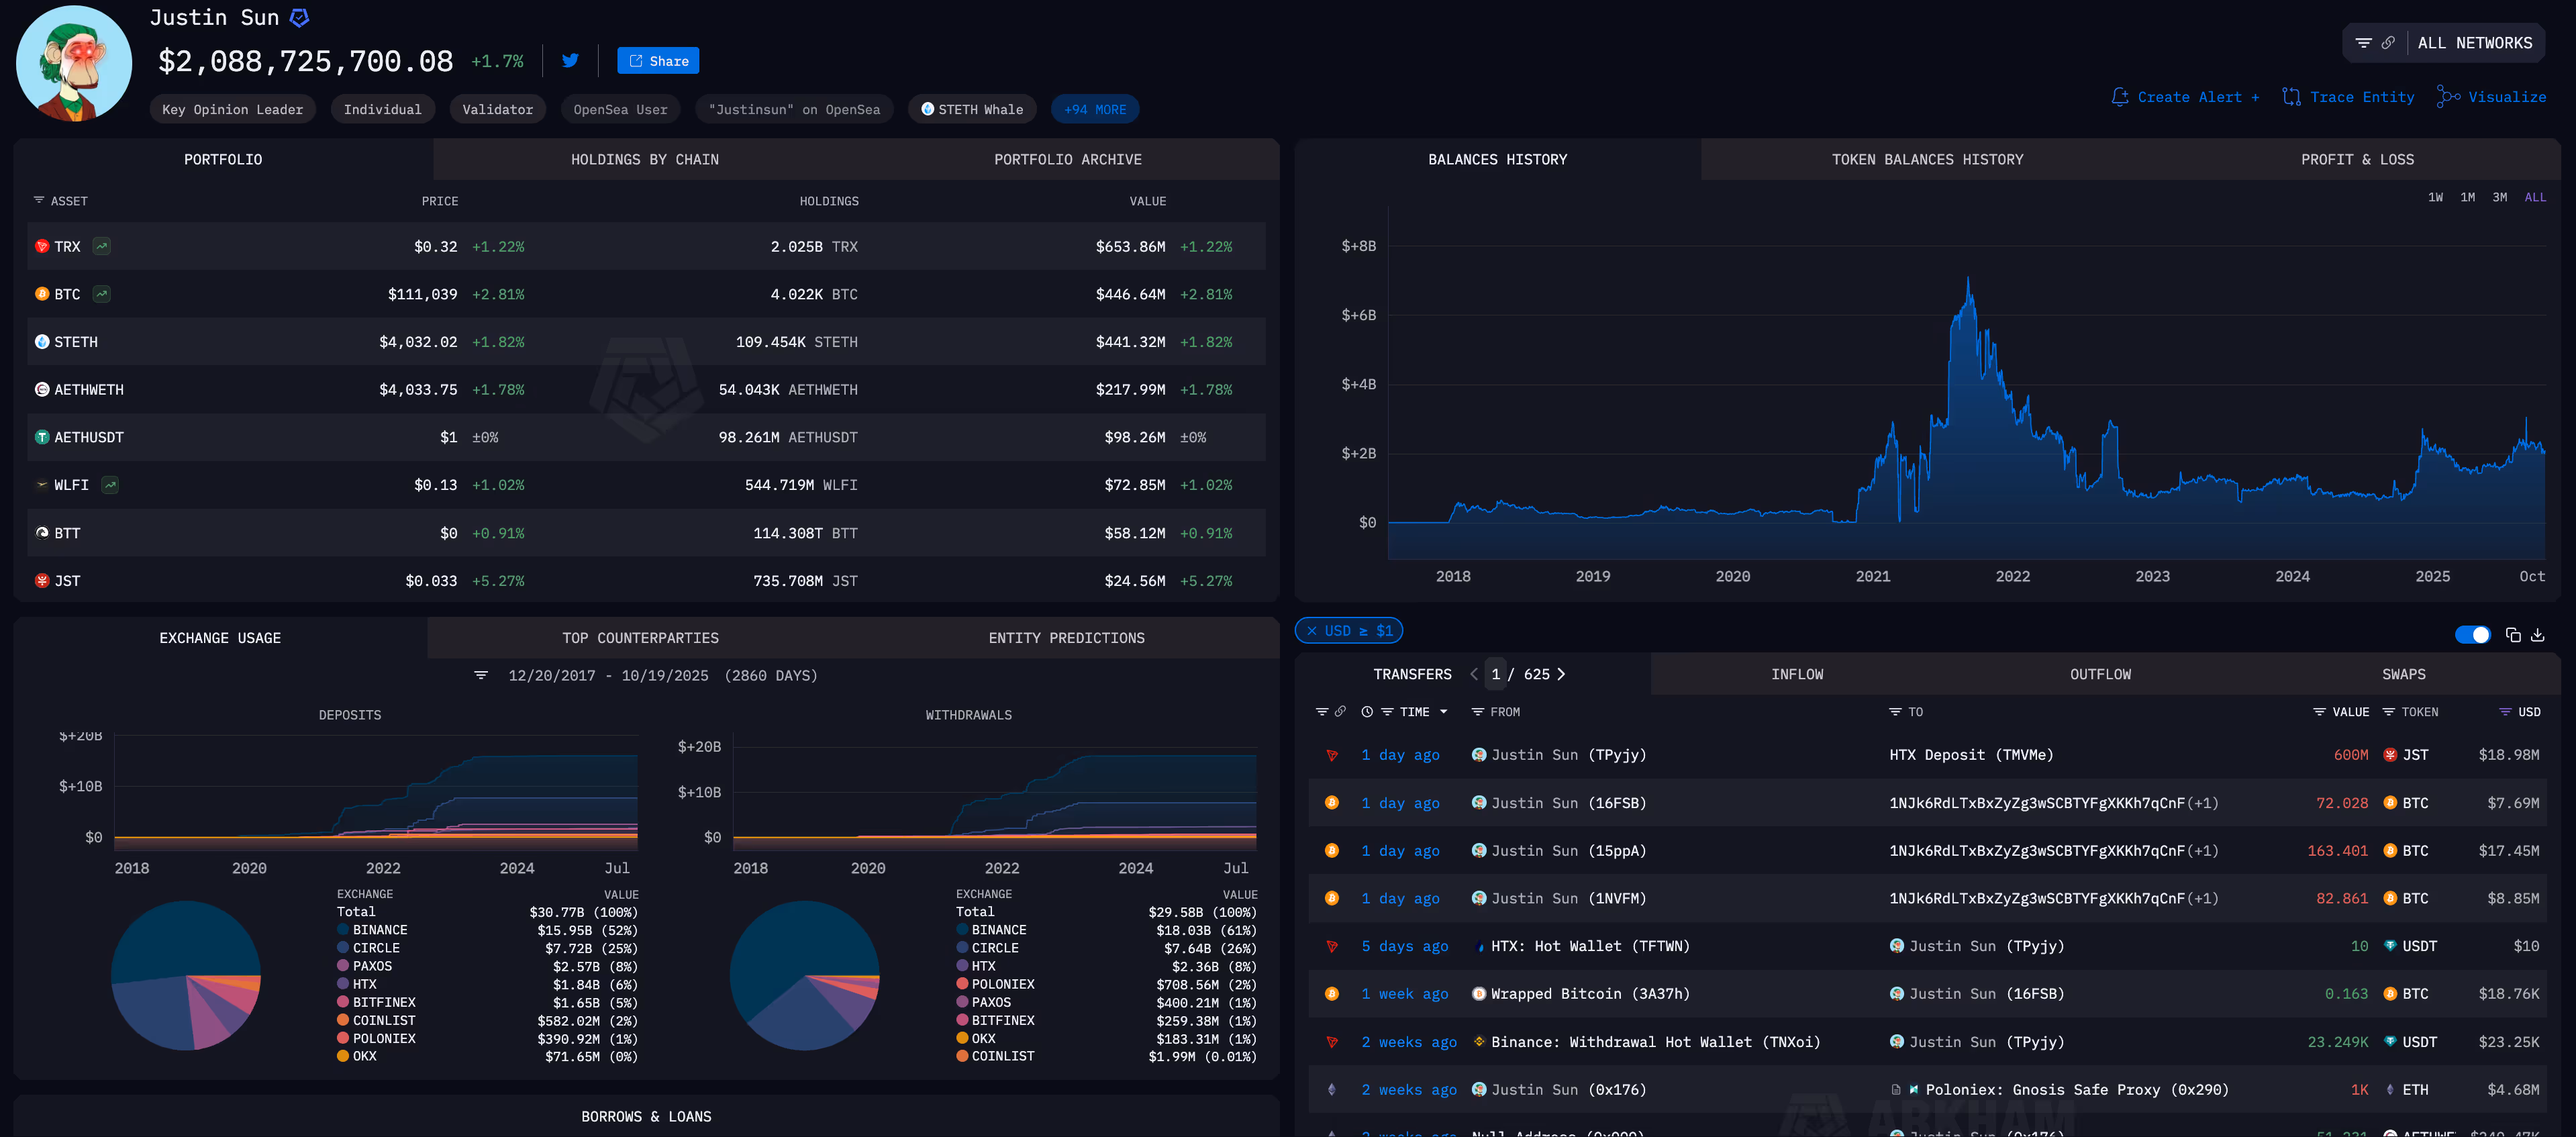Click the HTX Deposit (TMVMe) link
The height and width of the screenshot is (1137, 2576).
pyautogui.click(x=1970, y=755)
